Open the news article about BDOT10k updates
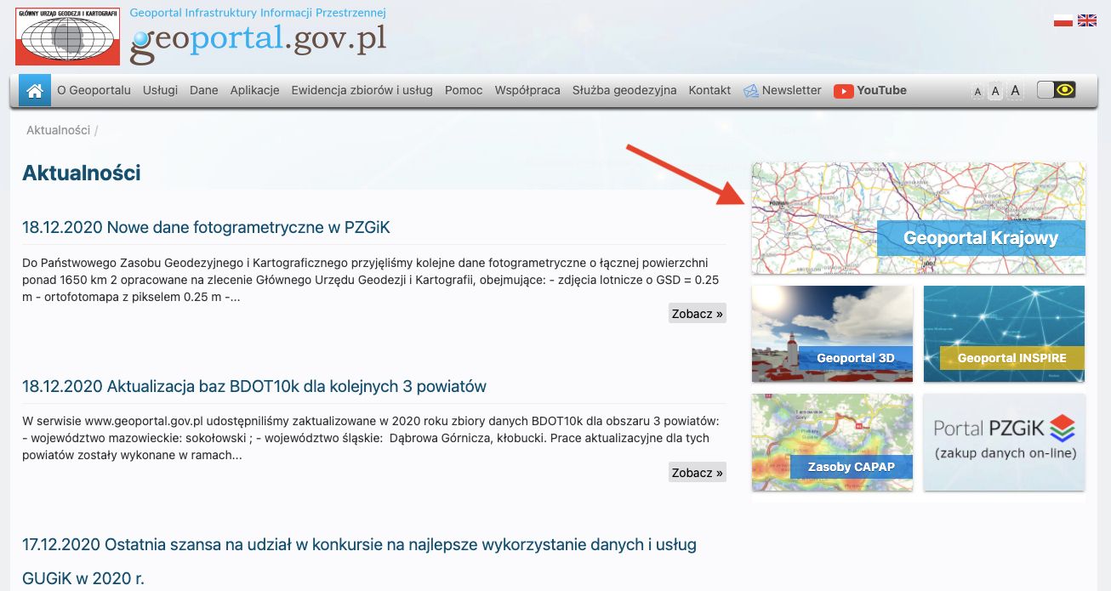Image resolution: width=1111 pixels, height=591 pixels. coord(254,385)
